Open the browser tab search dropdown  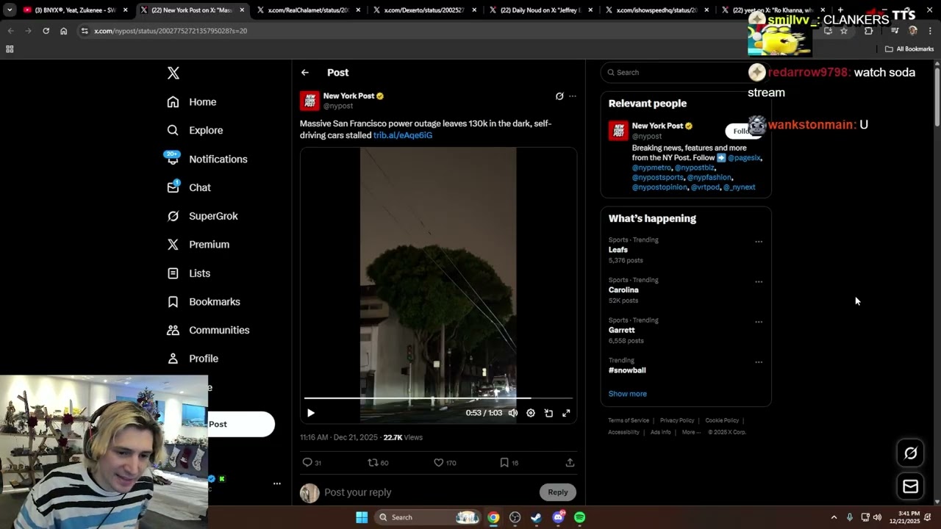(x=9, y=10)
